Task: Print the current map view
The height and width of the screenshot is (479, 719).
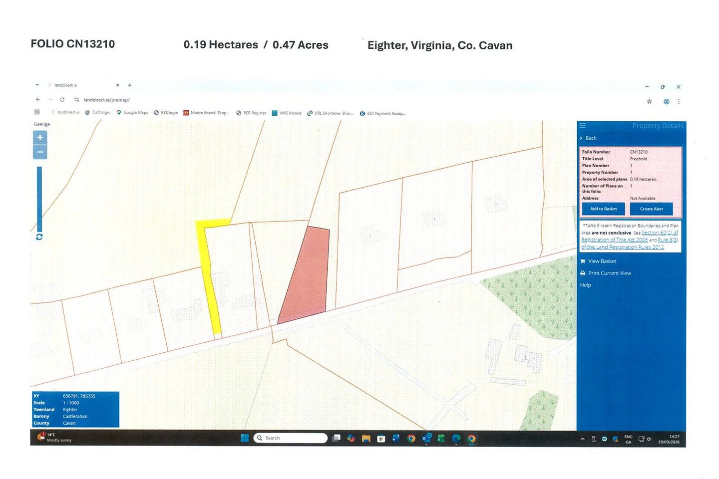Action: pos(609,273)
